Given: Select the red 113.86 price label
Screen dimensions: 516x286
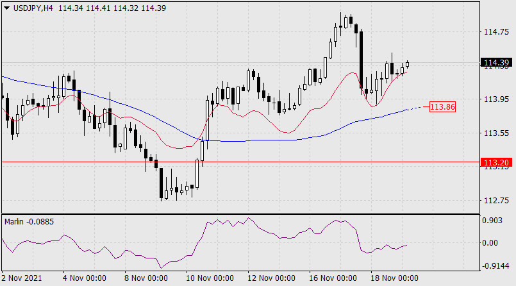Looking at the screenshot, I should (443, 107).
